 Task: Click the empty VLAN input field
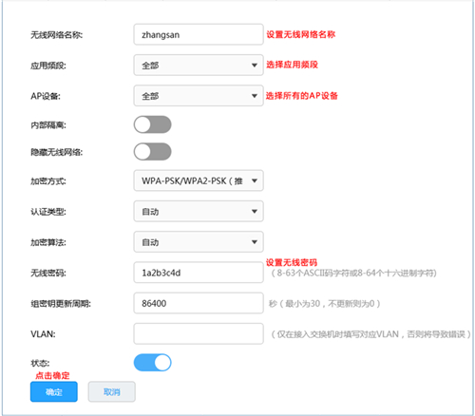pos(199,333)
